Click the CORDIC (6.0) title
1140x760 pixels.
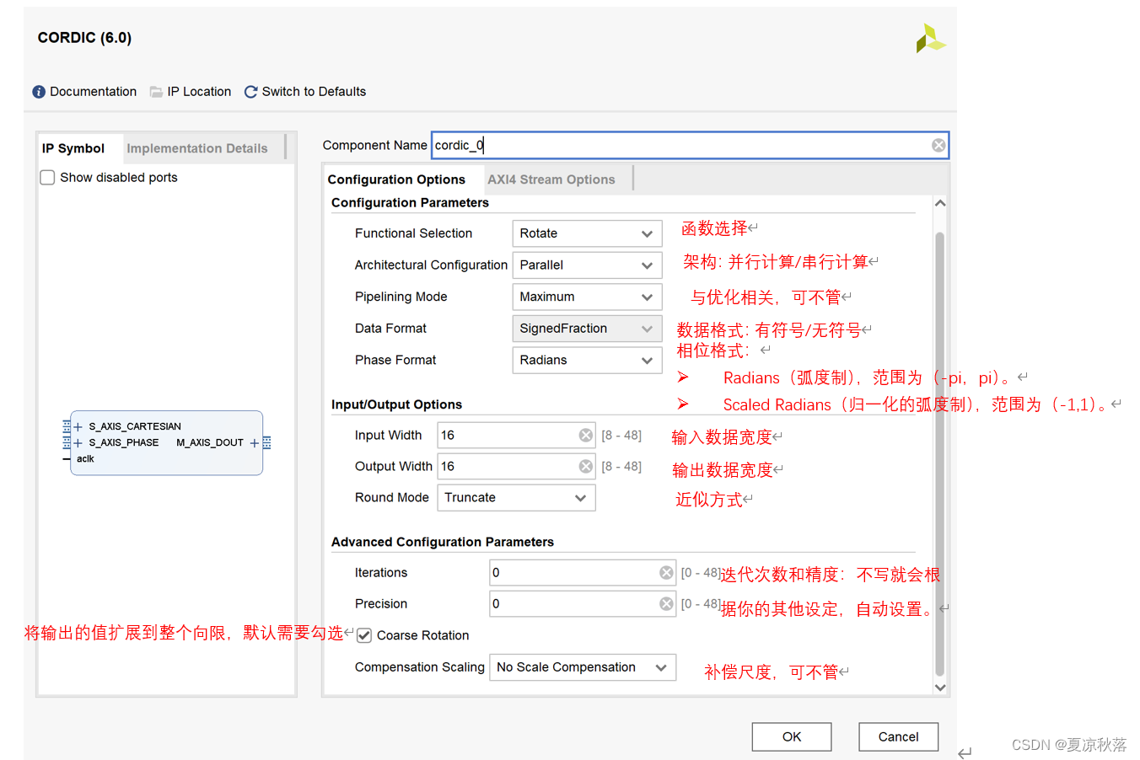(84, 38)
